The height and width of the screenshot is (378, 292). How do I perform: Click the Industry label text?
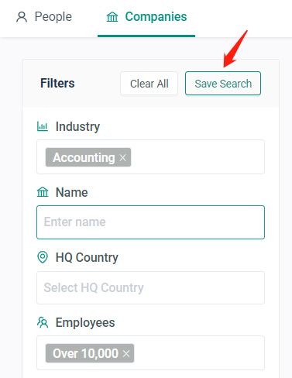(77, 127)
